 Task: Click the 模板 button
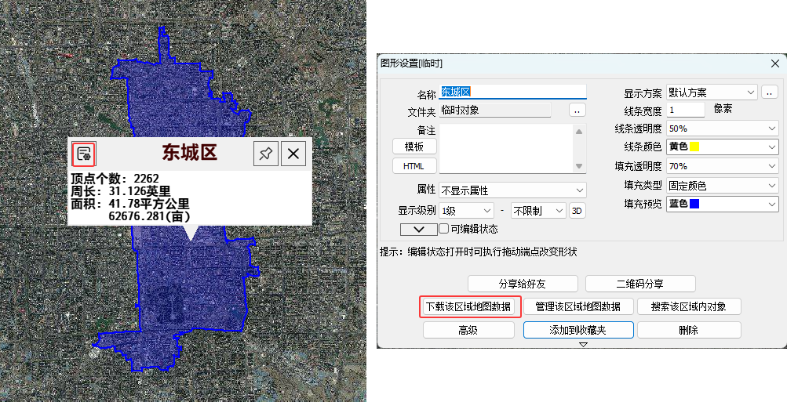click(x=414, y=147)
